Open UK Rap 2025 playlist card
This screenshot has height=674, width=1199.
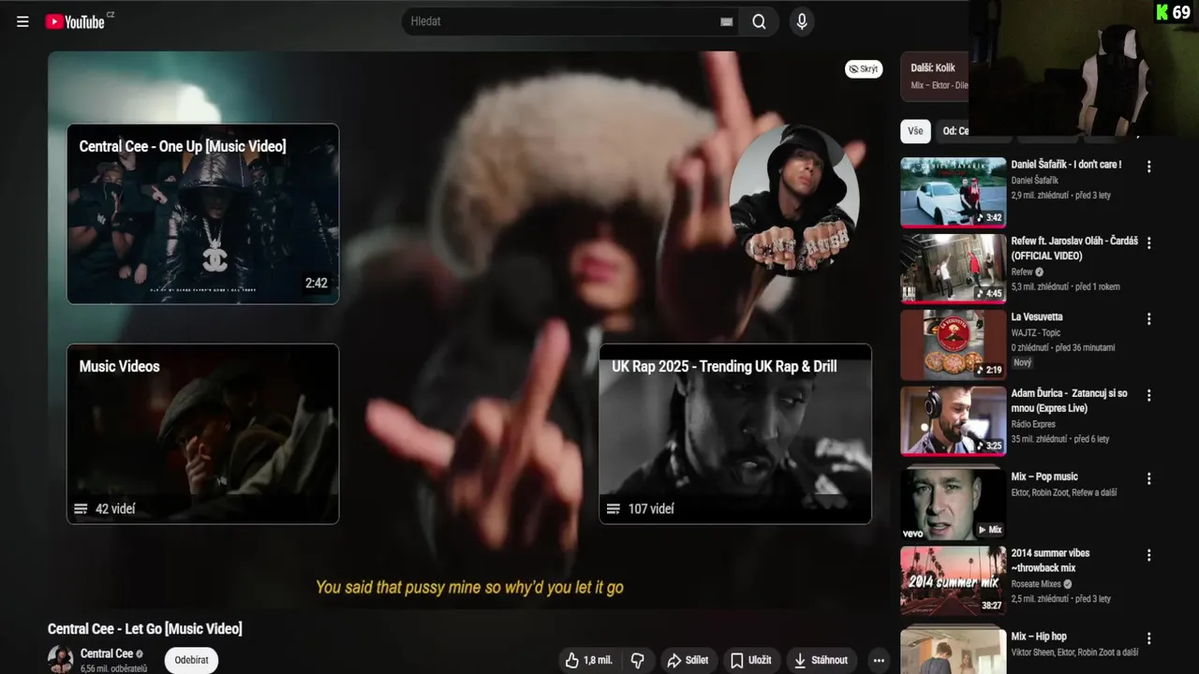(x=735, y=433)
